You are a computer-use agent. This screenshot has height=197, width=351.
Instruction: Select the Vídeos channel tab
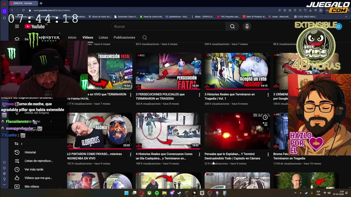click(x=88, y=37)
